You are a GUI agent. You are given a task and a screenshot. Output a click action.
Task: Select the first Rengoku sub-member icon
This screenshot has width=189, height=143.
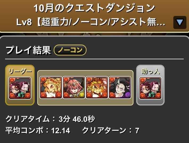click(51, 88)
